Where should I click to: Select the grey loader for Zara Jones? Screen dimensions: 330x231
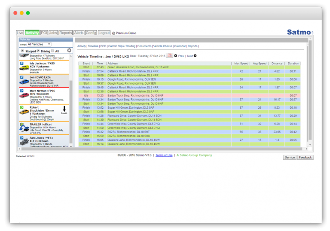point(24,142)
